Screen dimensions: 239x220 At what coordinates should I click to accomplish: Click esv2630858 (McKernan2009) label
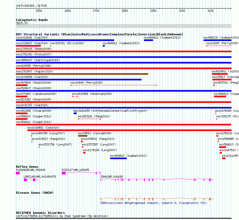click(92, 94)
